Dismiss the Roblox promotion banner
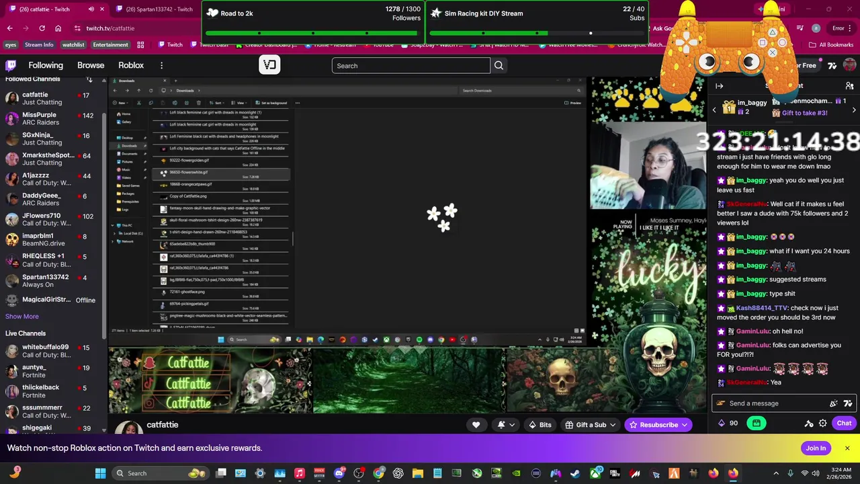The image size is (860, 484). [x=847, y=448]
